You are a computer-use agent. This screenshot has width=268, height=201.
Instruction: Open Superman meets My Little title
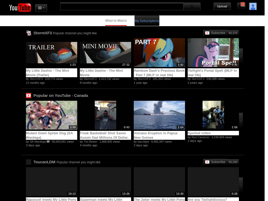(105, 199)
